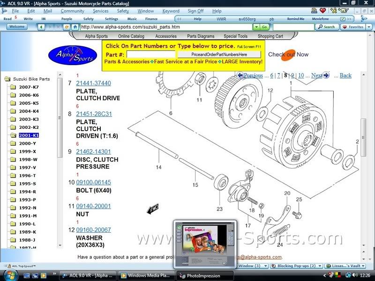Click the Search button

click(x=327, y=27)
